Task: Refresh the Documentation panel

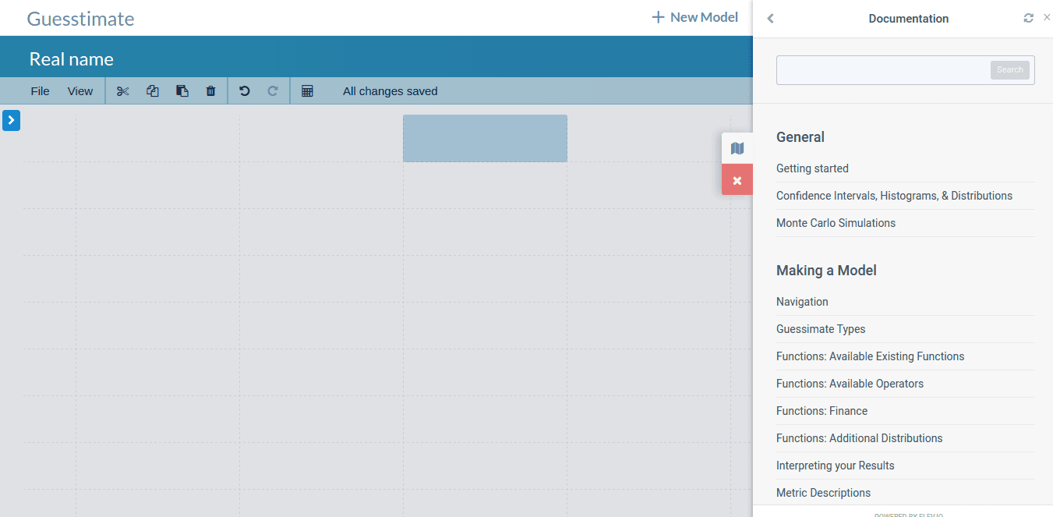Action: click(x=1028, y=18)
